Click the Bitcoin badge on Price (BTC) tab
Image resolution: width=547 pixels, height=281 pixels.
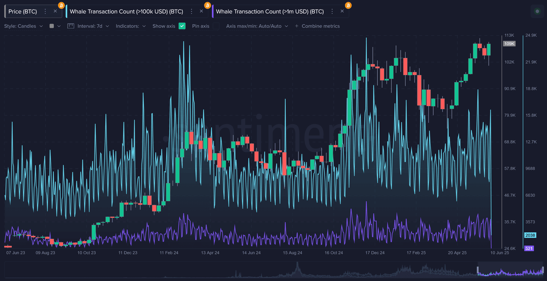coord(61,5)
